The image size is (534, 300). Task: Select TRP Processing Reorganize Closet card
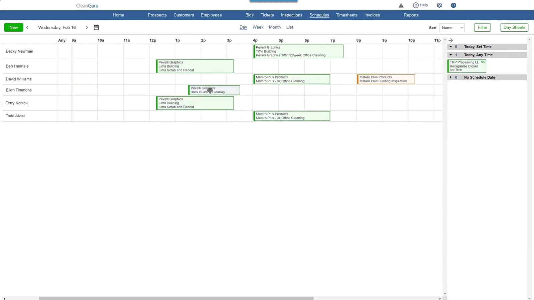(x=467, y=66)
